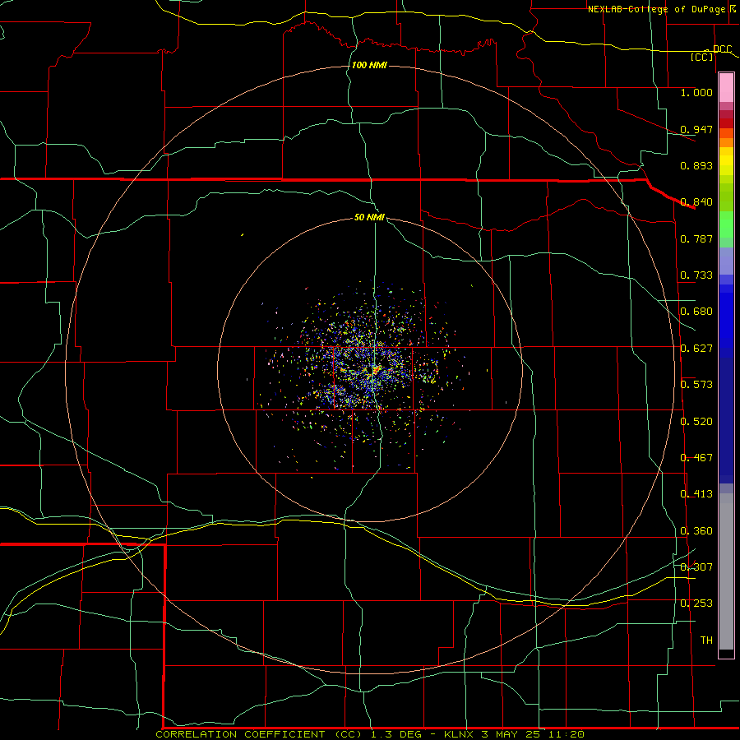Click the 100 NMI range ring label

coord(369,65)
